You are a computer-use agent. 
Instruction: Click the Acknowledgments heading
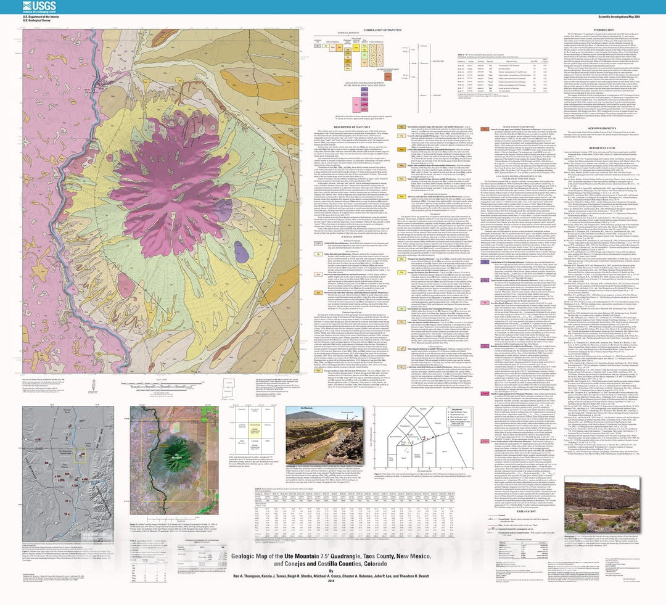click(602, 128)
